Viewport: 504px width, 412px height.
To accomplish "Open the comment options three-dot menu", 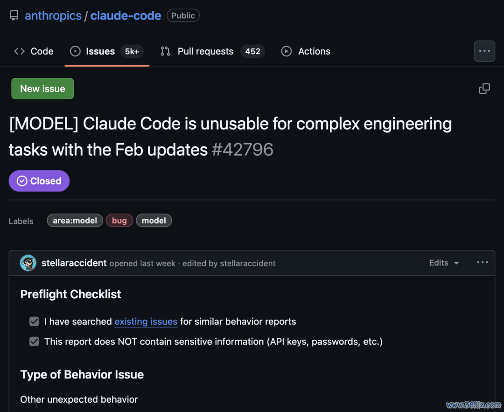I will click(x=482, y=263).
